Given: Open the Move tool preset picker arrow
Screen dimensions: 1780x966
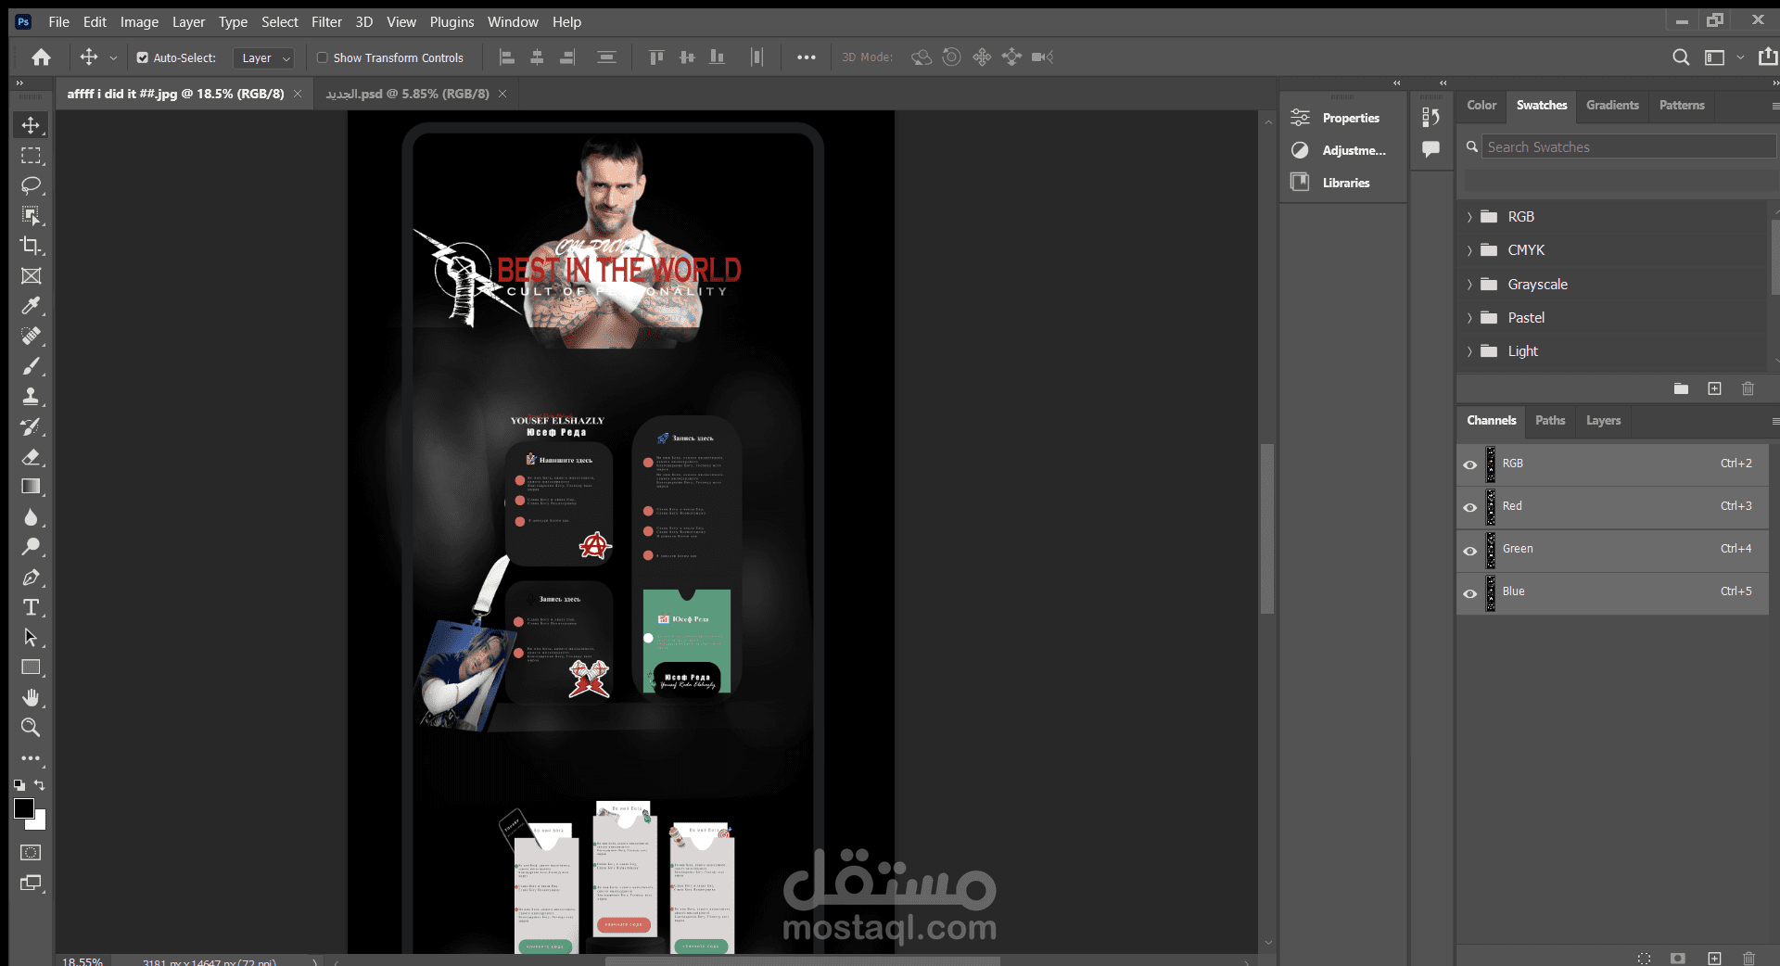Looking at the screenshot, I should click(x=113, y=57).
